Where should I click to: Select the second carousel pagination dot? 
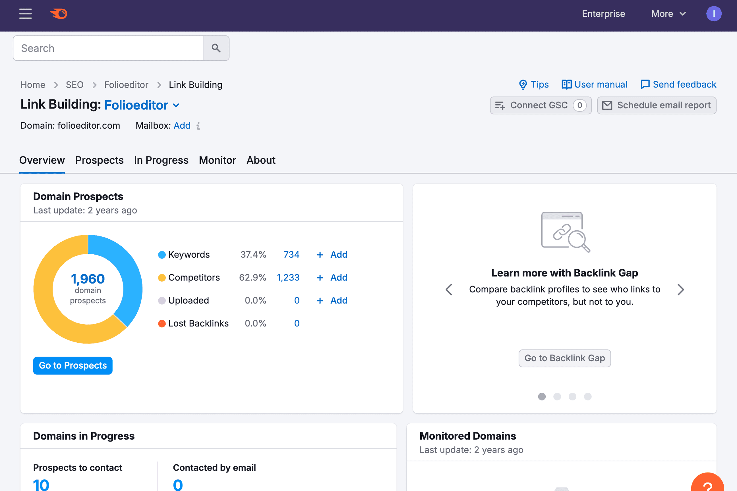(x=557, y=397)
